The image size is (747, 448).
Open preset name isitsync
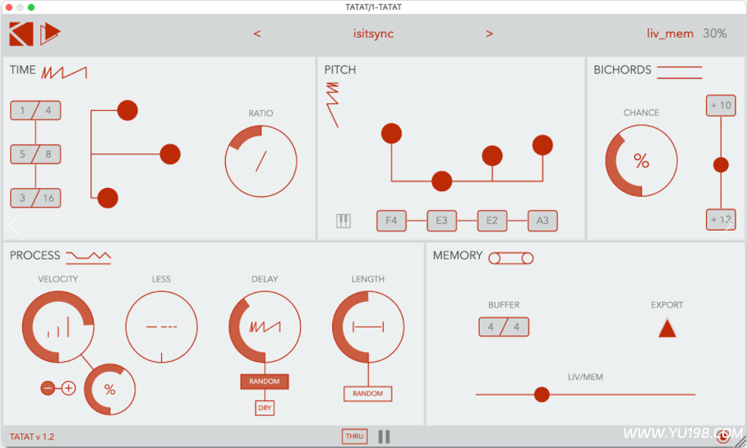click(373, 34)
